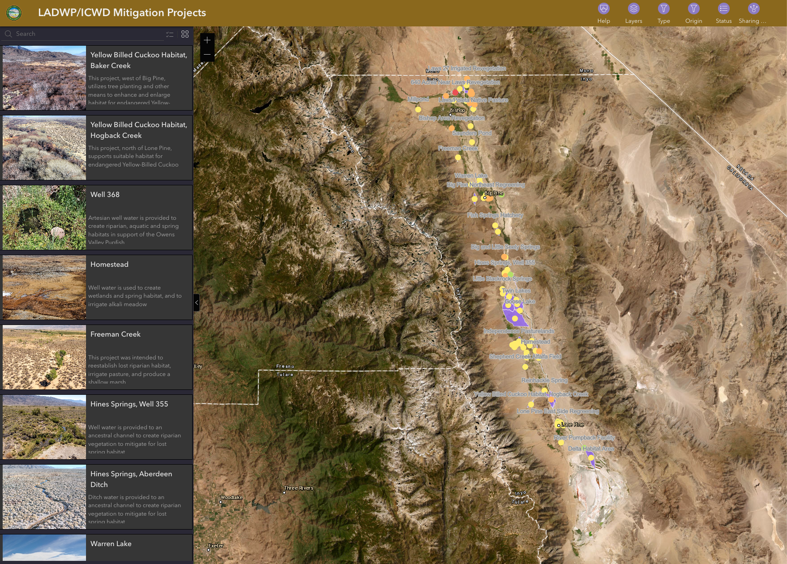Click Independence Pasturelands map label
Screen dimensions: 787x564
[x=519, y=331]
